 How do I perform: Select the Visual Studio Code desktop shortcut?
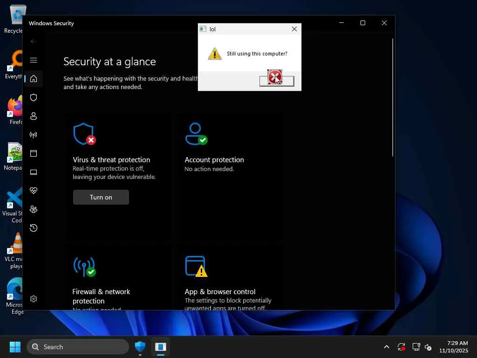point(13,206)
